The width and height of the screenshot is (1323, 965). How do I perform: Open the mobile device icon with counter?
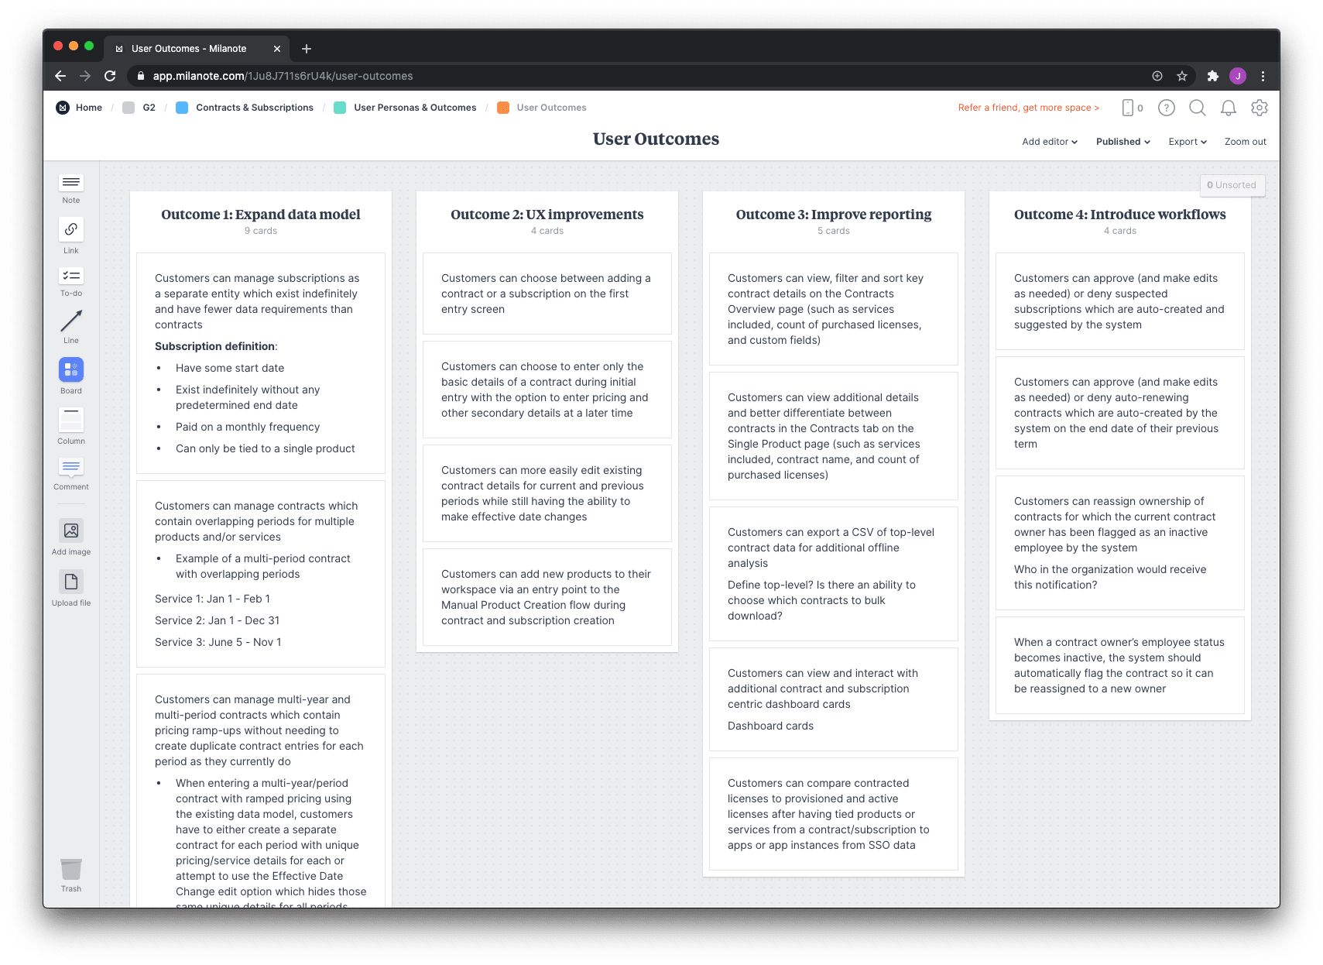point(1132,108)
